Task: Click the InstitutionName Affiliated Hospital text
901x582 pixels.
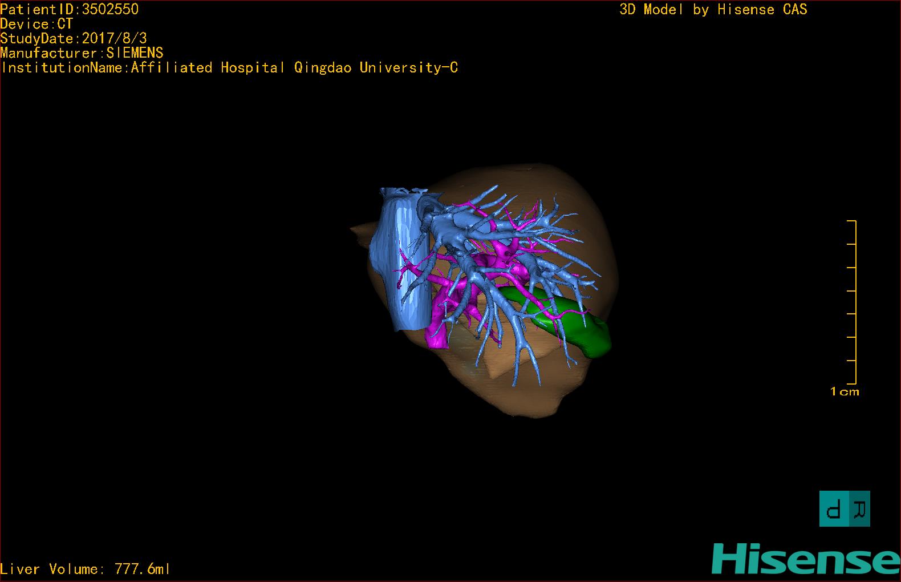Action: click(x=229, y=68)
